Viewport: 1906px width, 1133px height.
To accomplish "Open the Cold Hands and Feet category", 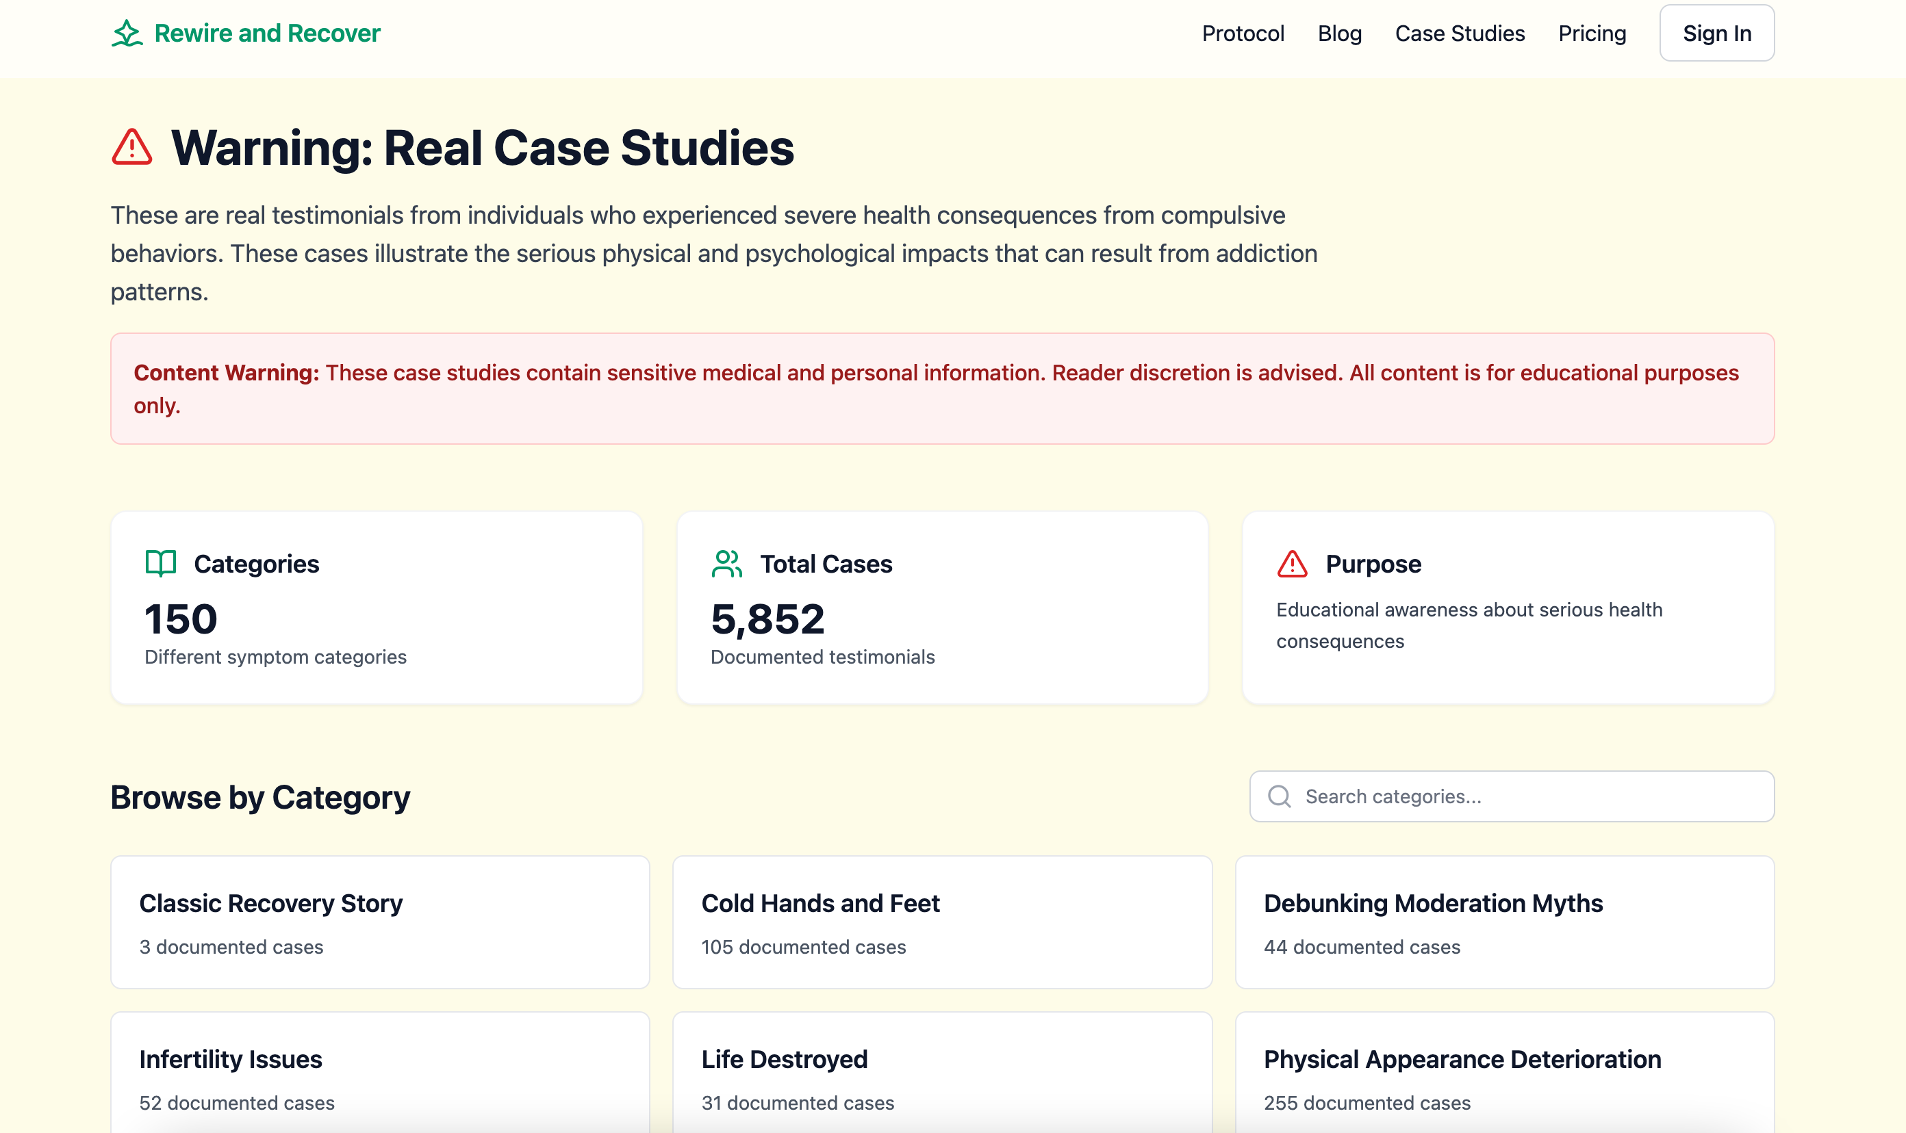I will click(x=941, y=922).
